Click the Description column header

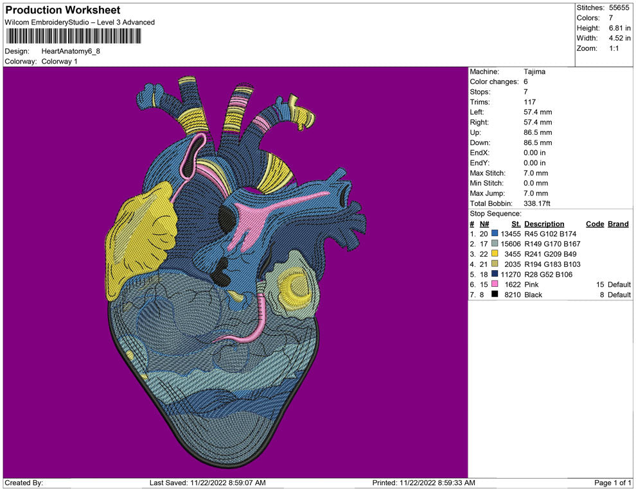pyautogui.click(x=544, y=224)
